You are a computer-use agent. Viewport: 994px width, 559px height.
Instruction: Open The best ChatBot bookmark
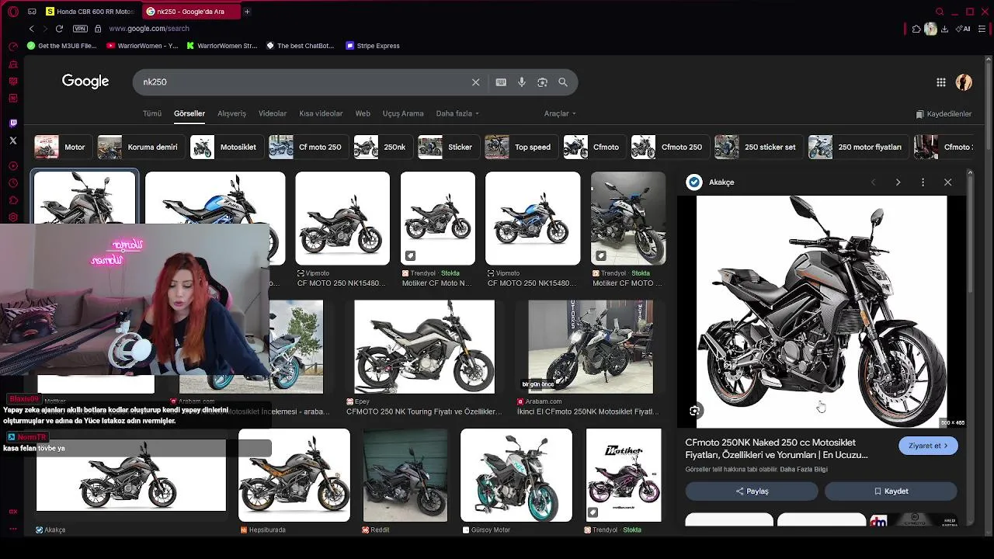300,46
